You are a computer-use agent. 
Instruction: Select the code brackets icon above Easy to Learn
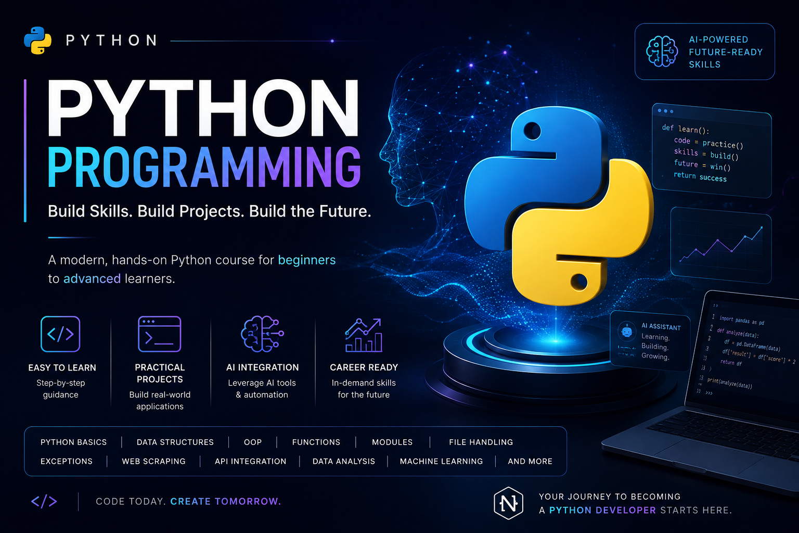[60, 334]
